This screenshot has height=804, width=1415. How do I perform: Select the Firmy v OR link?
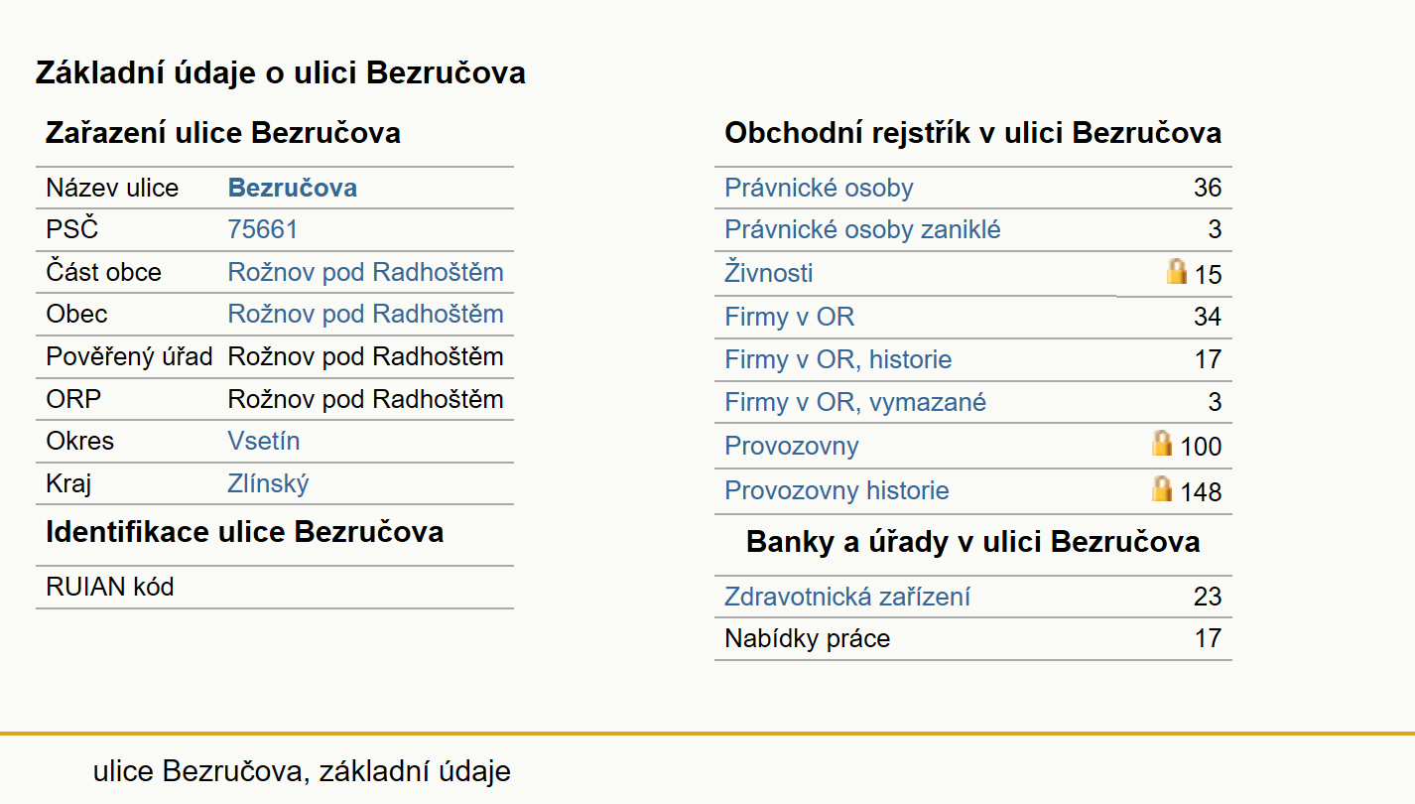click(x=790, y=317)
